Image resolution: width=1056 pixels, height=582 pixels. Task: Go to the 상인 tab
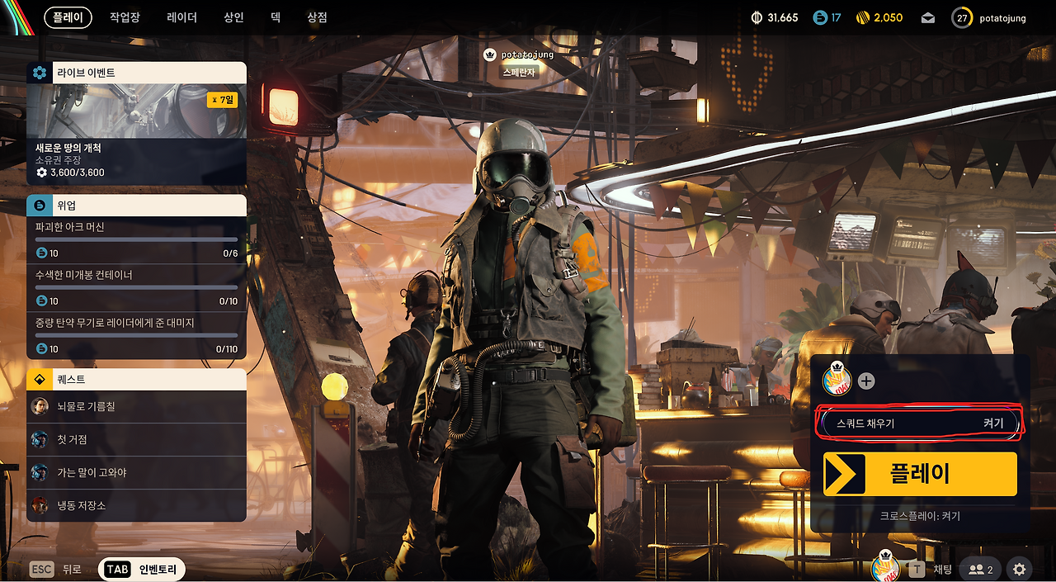click(x=233, y=17)
